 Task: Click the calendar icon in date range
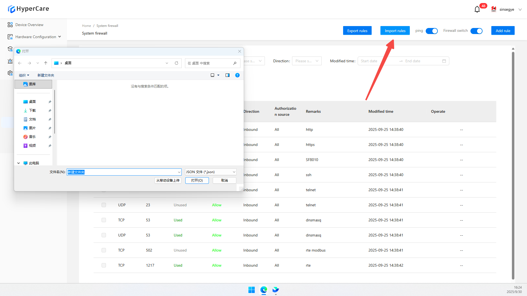(444, 61)
